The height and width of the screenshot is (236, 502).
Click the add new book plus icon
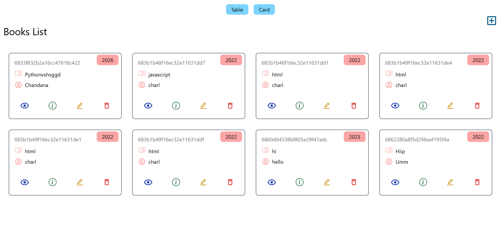pyautogui.click(x=491, y=20)
